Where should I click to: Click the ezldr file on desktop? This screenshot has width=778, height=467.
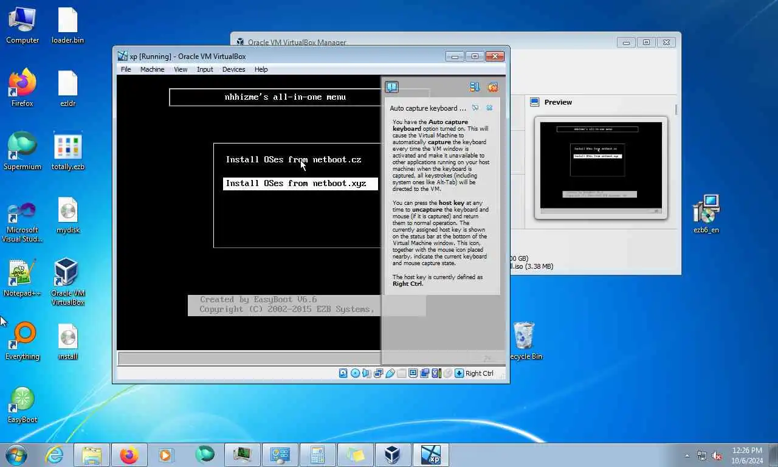point(67,89)
